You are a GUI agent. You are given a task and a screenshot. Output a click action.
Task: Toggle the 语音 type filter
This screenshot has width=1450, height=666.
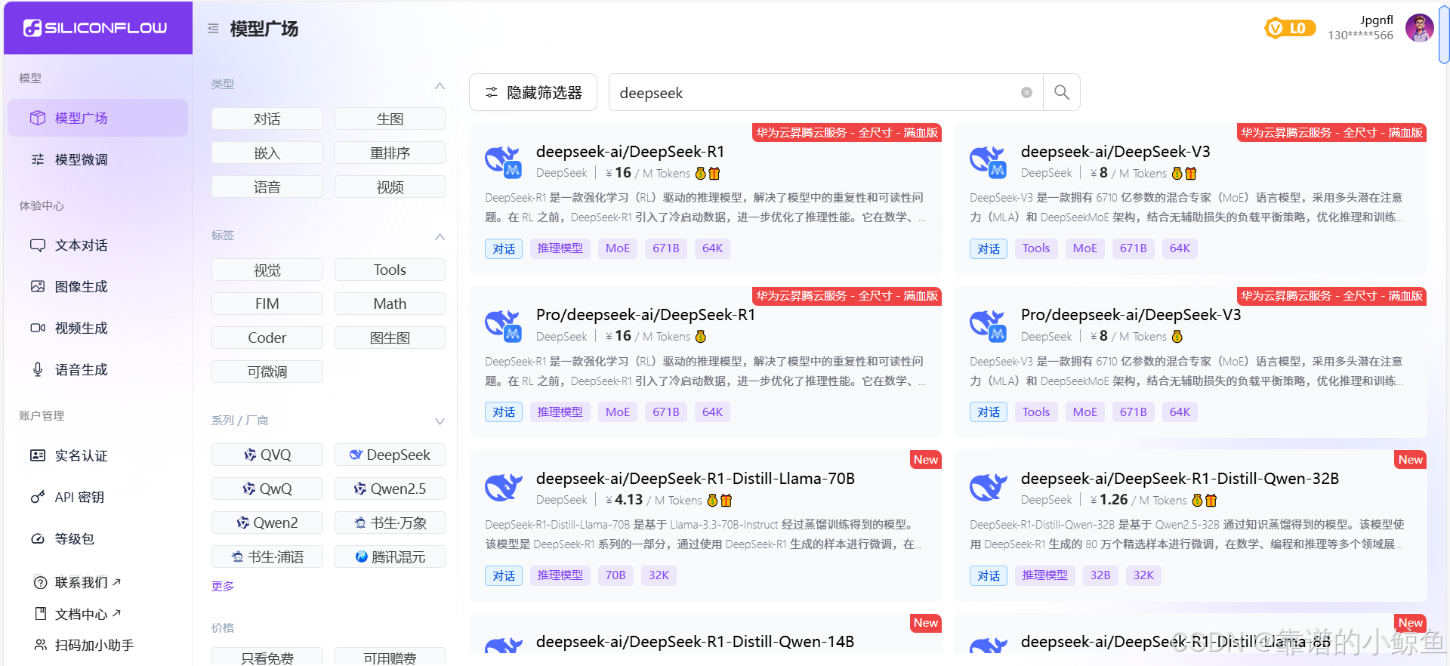pyautogui.click(x=267, y=187)
